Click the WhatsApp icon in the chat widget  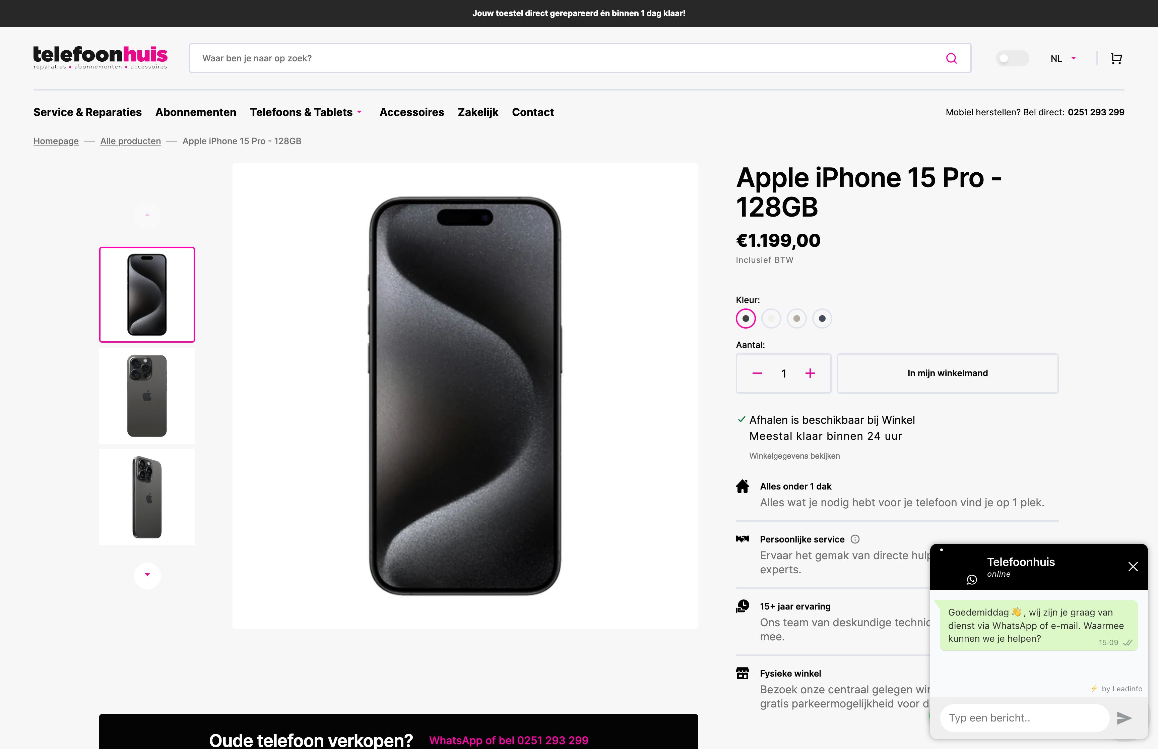pos(971,579)
